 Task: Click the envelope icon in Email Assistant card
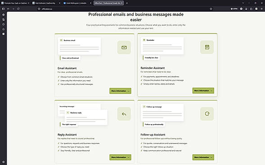click(x=124, y=48)
